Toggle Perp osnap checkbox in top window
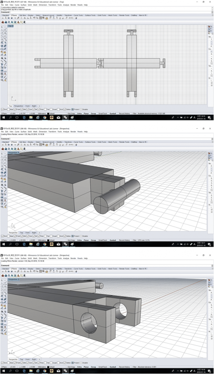This screenshot has width=214, height=374. (x=39, y=109)
